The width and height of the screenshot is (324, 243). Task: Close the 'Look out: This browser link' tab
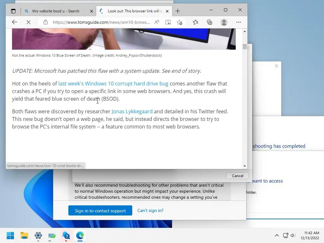coord(167,11)
